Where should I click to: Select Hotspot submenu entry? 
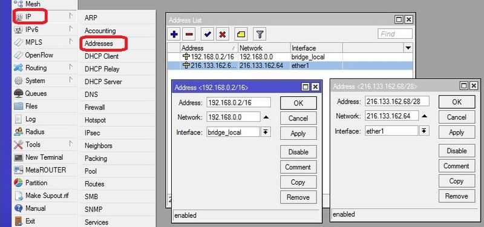pos(95,120)
